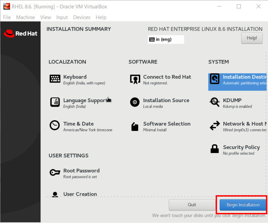Click the Network & Host Name arrows icon
268x223 pixels.
click(x=215, y=126)
